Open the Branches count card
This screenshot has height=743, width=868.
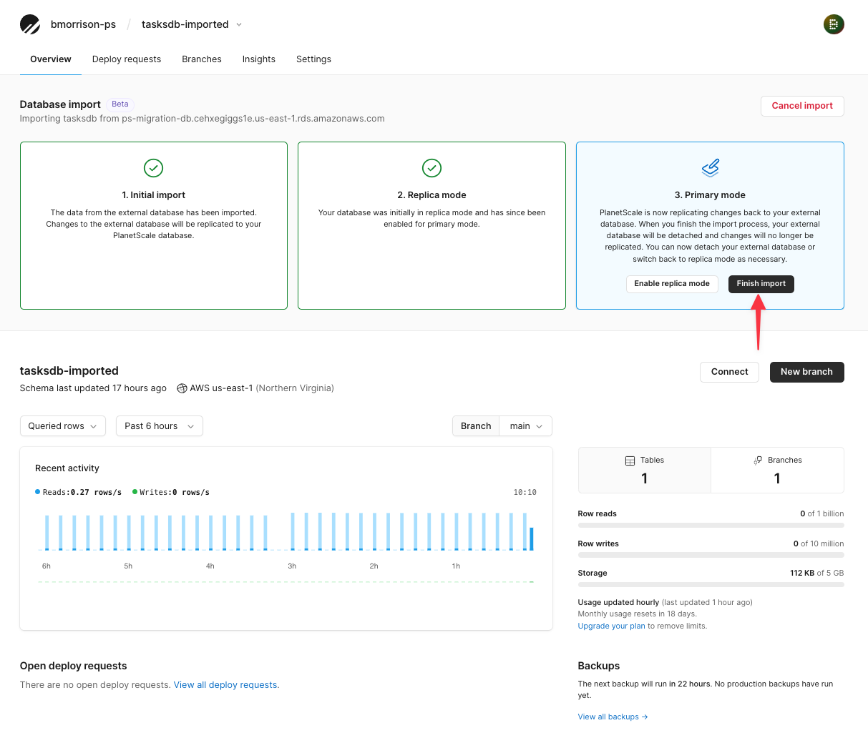pyautogui.click(x=777, y=470)
